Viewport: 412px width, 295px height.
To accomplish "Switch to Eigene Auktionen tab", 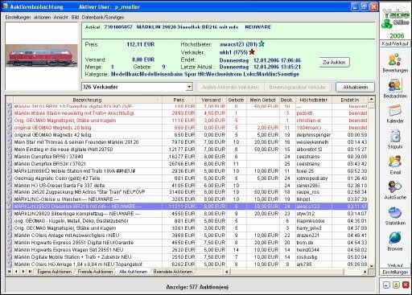I will [55, 272].
